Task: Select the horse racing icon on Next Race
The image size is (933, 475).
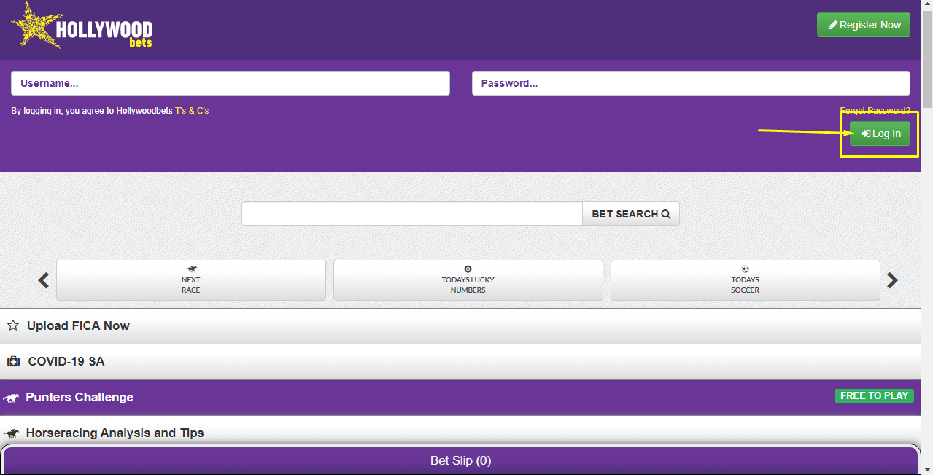Action: (x=190, y=269)
